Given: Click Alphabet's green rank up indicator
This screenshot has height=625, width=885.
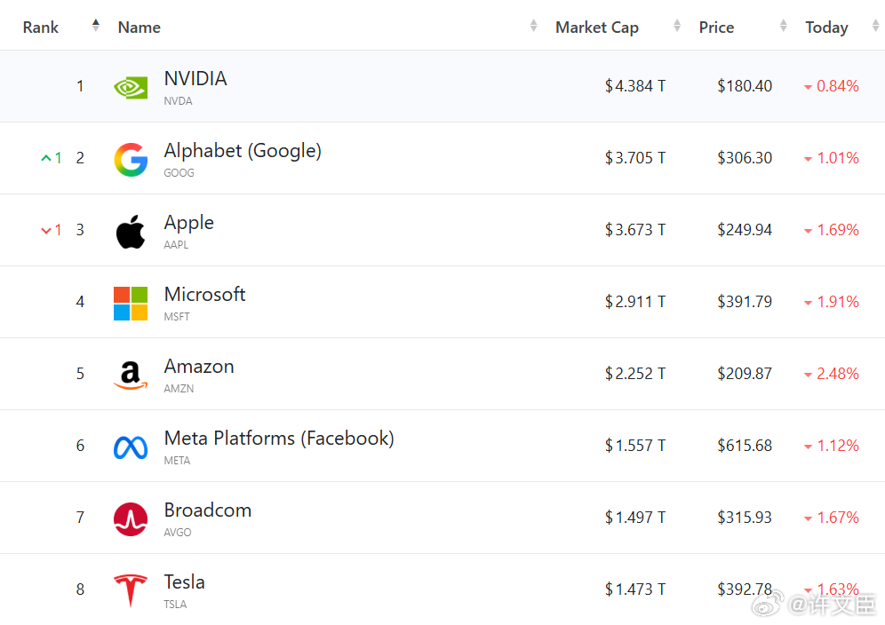Looking at the screenshot, I should pyautogui.click(x=52, y=158).
